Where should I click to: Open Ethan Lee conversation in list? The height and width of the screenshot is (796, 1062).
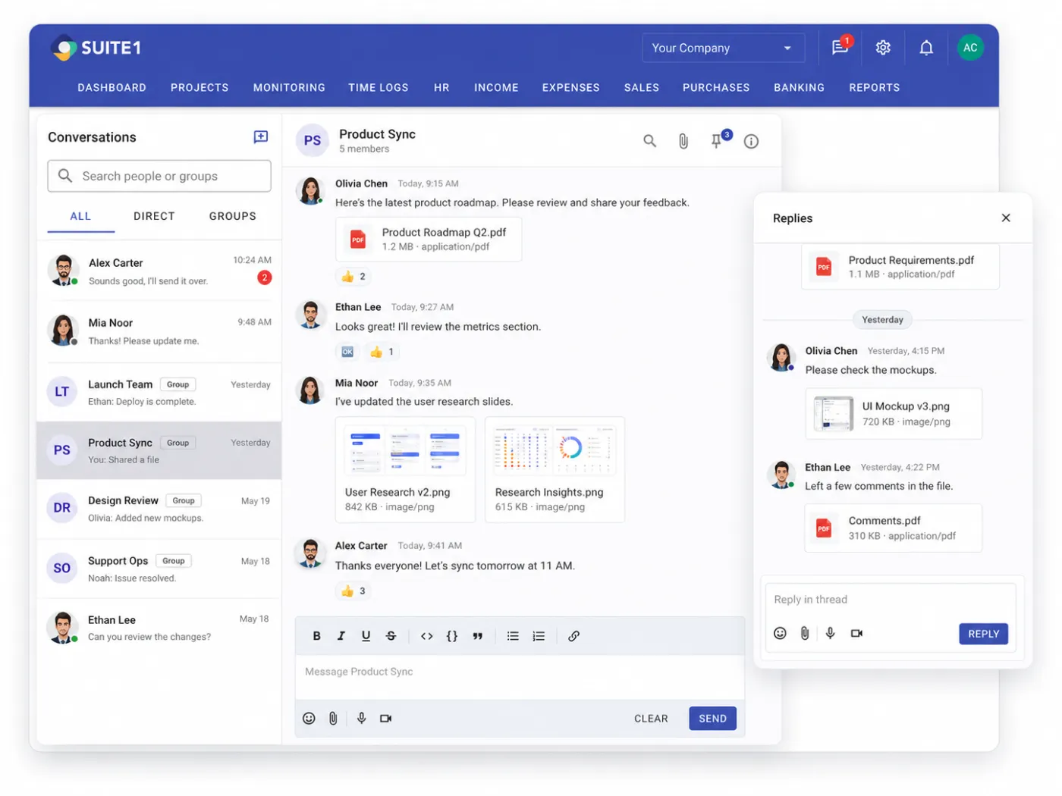159,628
